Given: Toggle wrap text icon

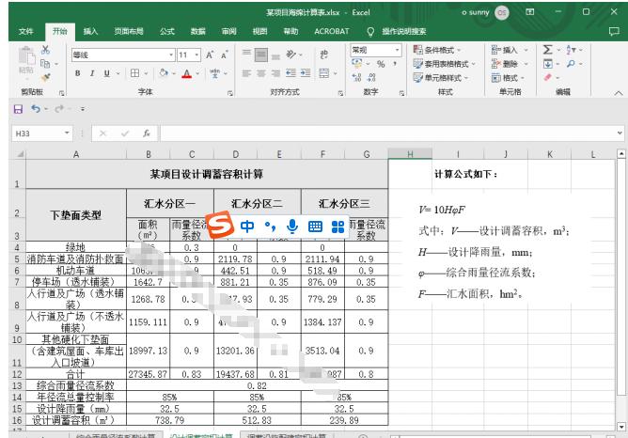Looking at the screenshot, I should [x=324, y=55].
